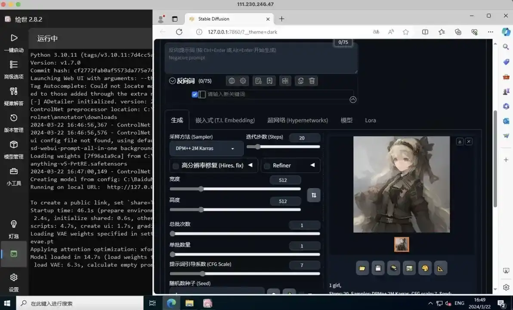Image resolution: width=513 pixels, height=310 pixels.
Task: Click the CFG Scale slider track
Action: tap(244, 274)
